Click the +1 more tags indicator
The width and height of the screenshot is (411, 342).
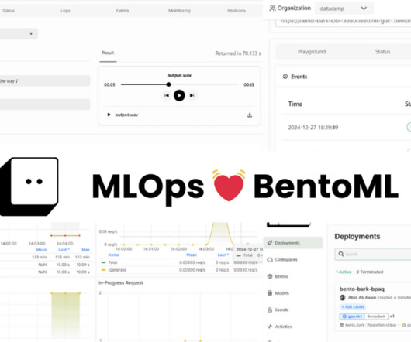392,316
